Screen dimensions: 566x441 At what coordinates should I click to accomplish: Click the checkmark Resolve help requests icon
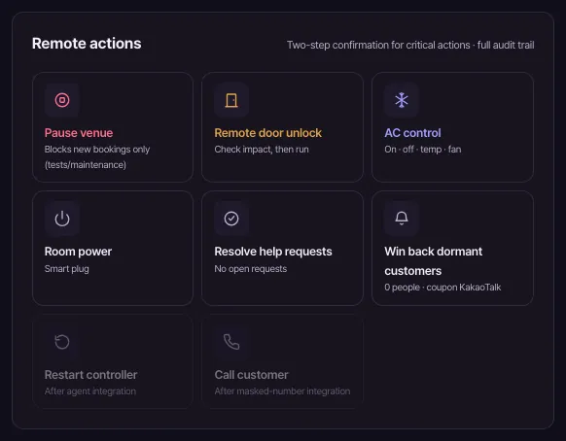coord(231,219)
